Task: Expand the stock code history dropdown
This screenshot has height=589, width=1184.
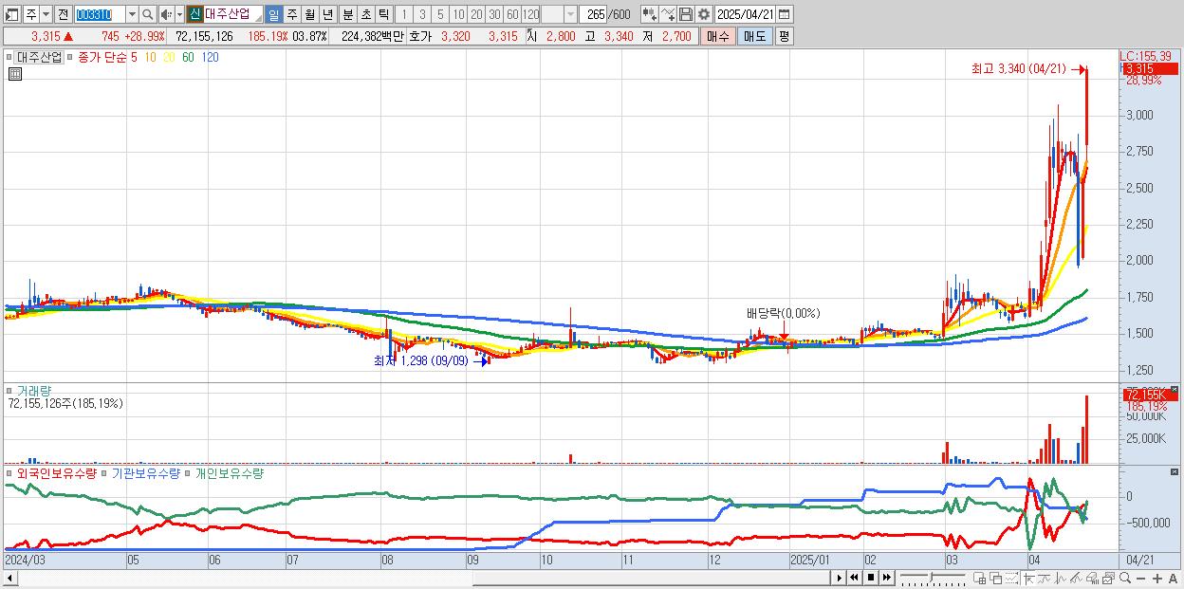Action: [x=131, y=14]
